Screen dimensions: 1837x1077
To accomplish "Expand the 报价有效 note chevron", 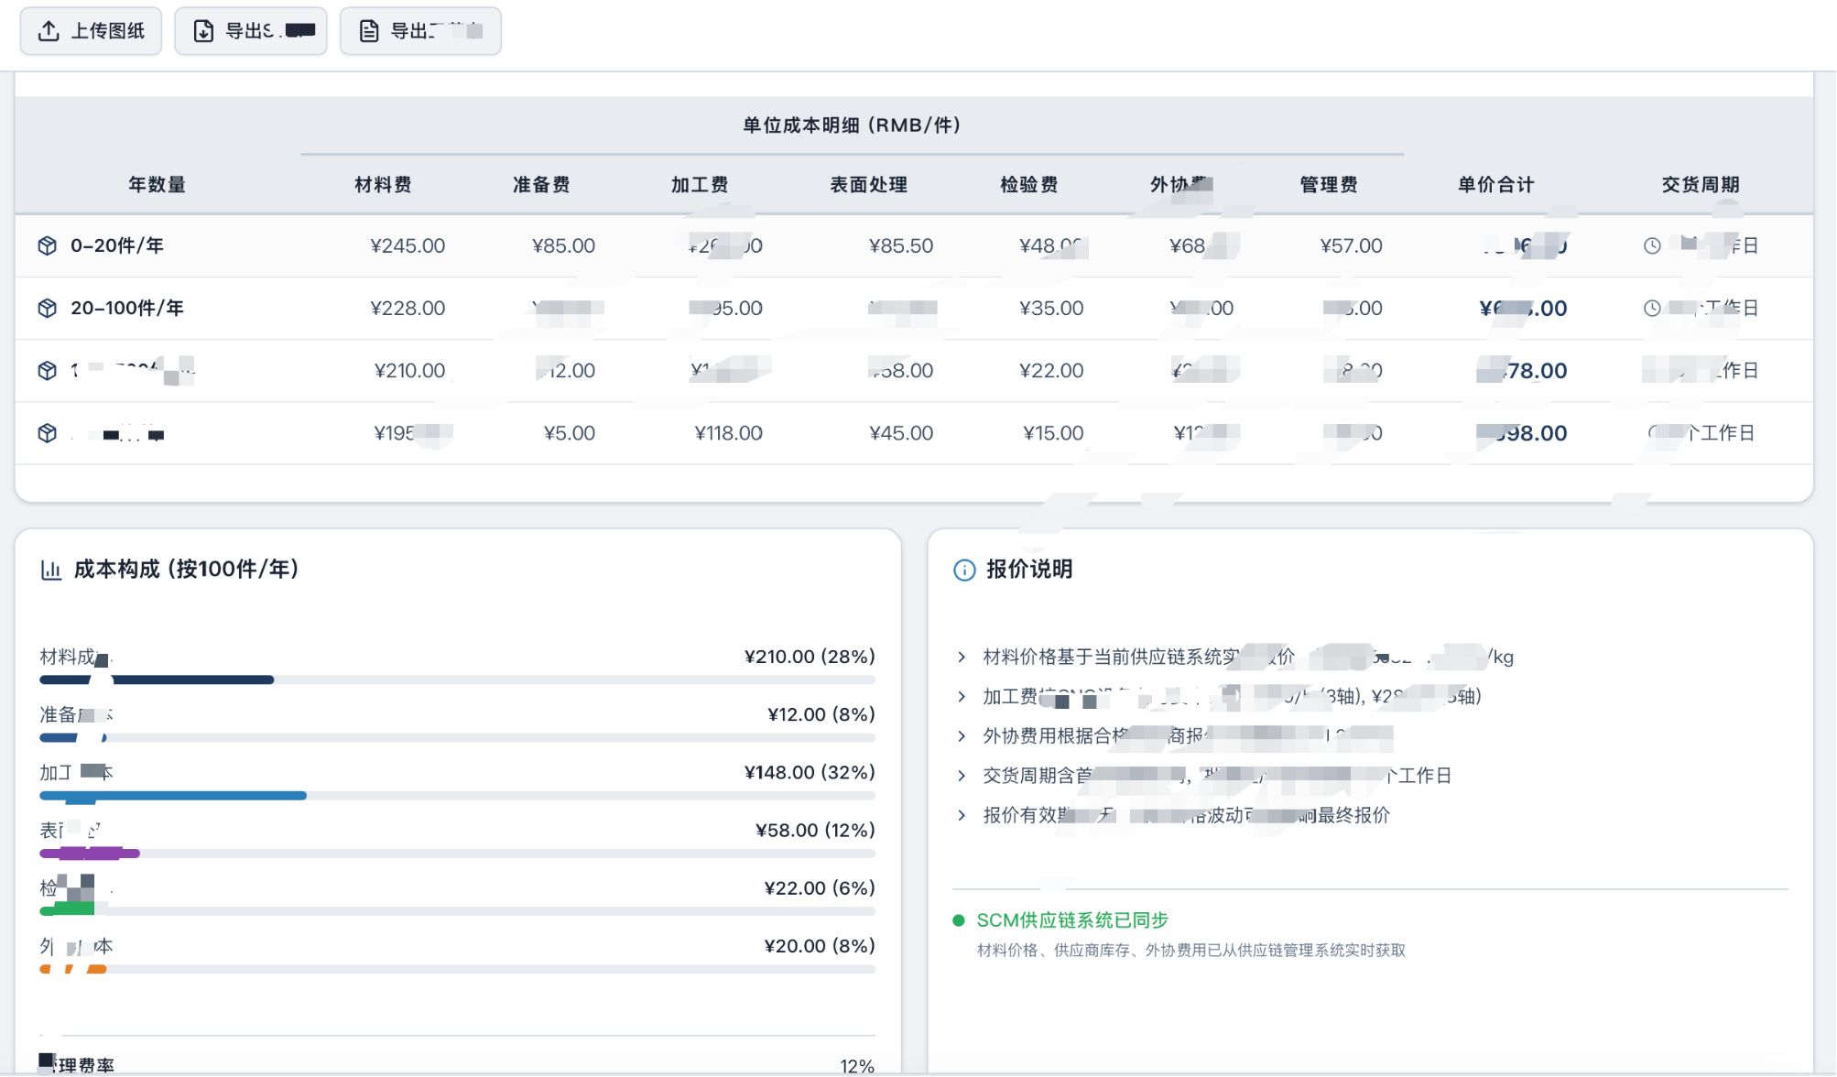I will click(962, 814).
